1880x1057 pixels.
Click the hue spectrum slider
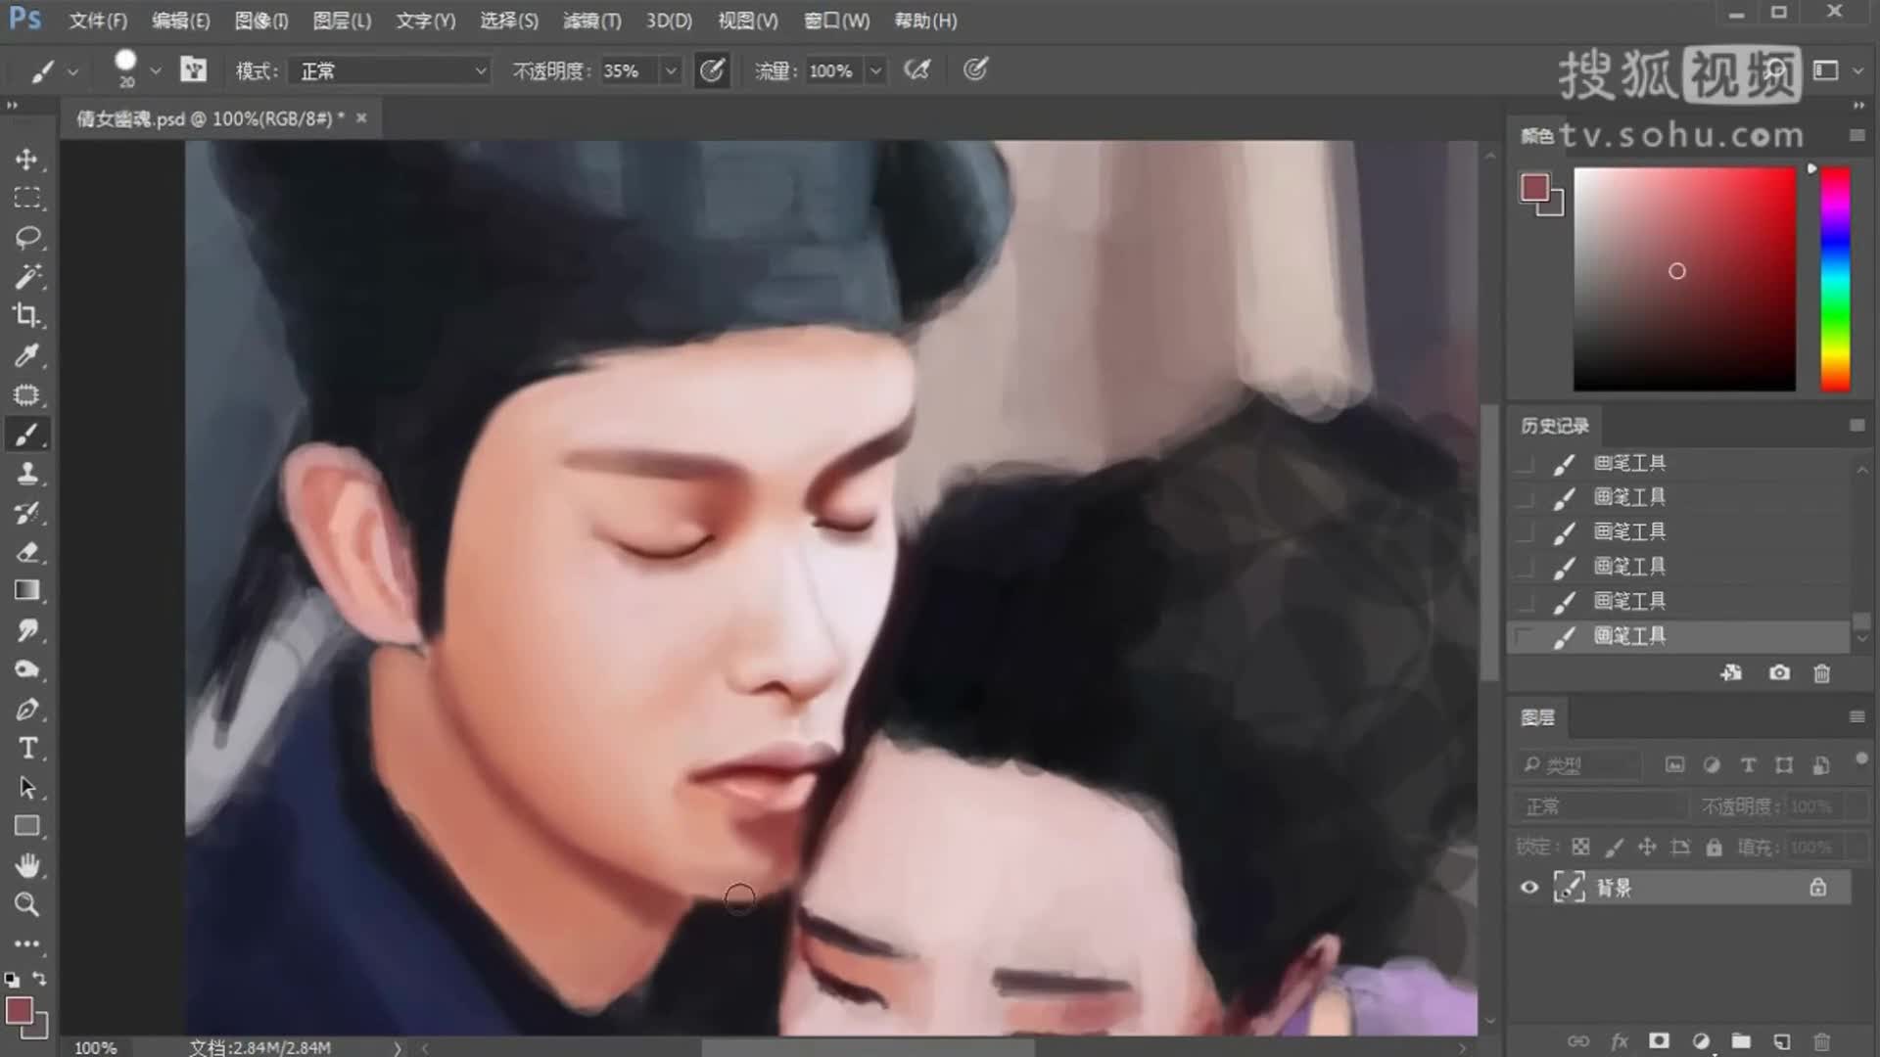tap(1835, 279)
